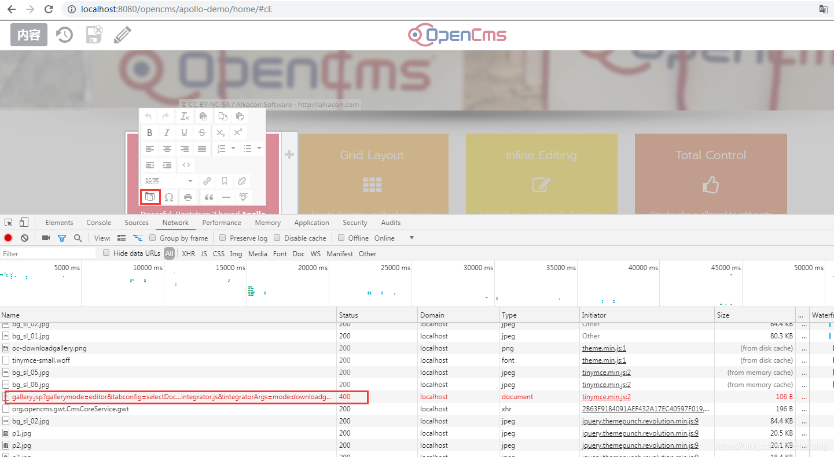Click the network search magnifier icon

78,238
